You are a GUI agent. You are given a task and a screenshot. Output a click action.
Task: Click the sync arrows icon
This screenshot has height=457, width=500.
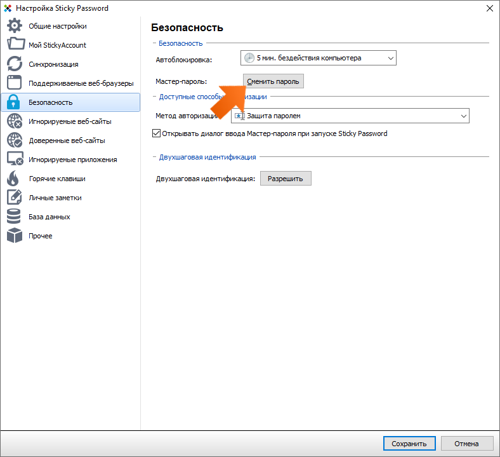(15, 64)
